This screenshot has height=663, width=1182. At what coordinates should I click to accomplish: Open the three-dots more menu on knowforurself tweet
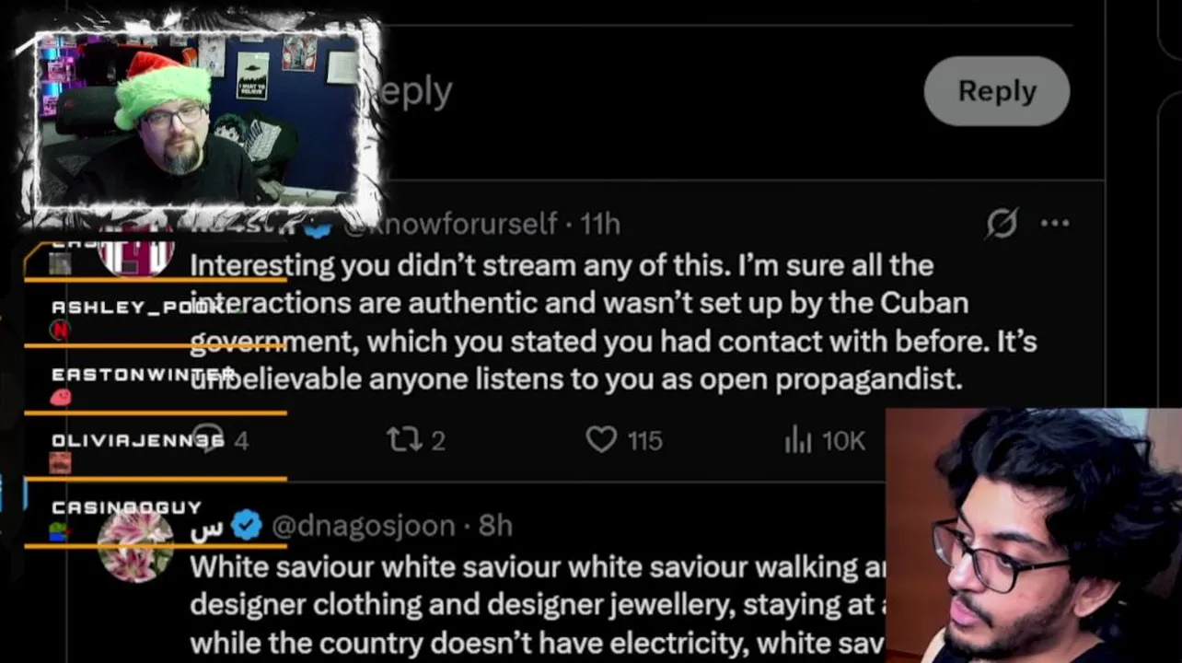[x=1054, y=223]
